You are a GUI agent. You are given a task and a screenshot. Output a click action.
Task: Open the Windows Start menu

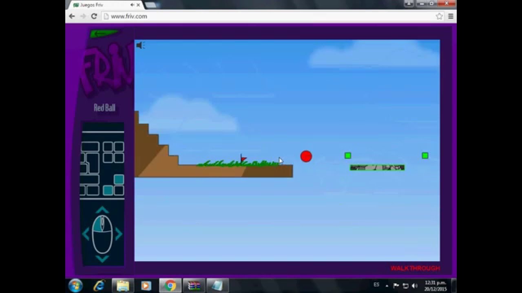(x=76, y=286)
